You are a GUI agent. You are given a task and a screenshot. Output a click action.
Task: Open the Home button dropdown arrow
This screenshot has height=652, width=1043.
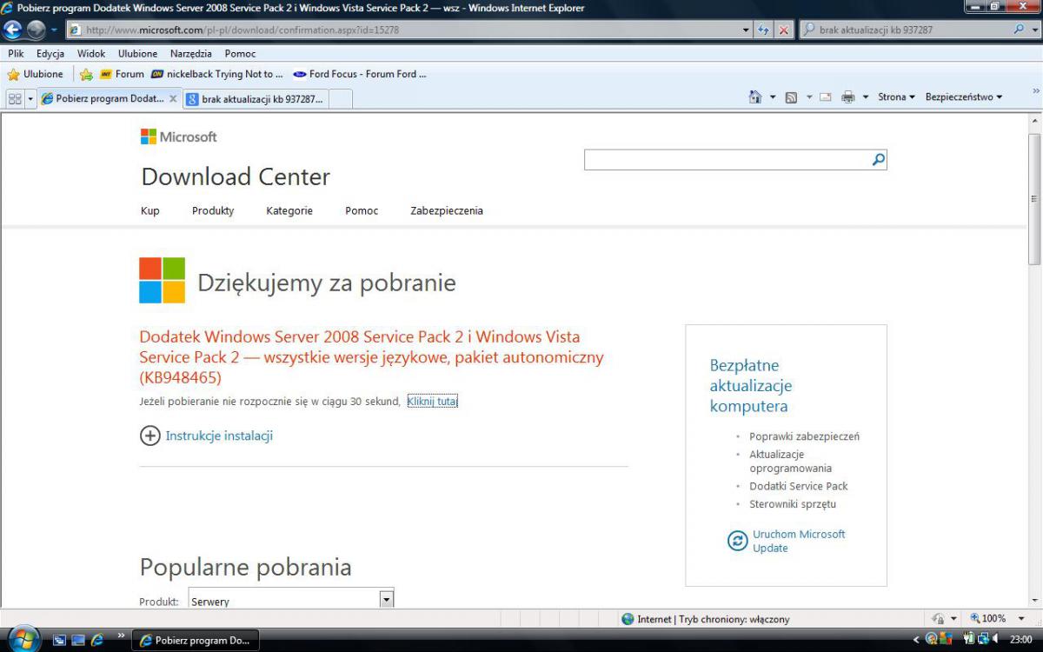773,97
